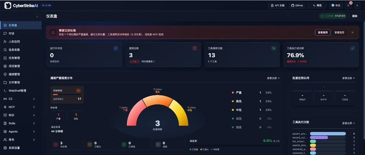Collapse the sidebar with the arrow button
The height and width of the screenshot is (155, 365).
[x=37, y=16]
